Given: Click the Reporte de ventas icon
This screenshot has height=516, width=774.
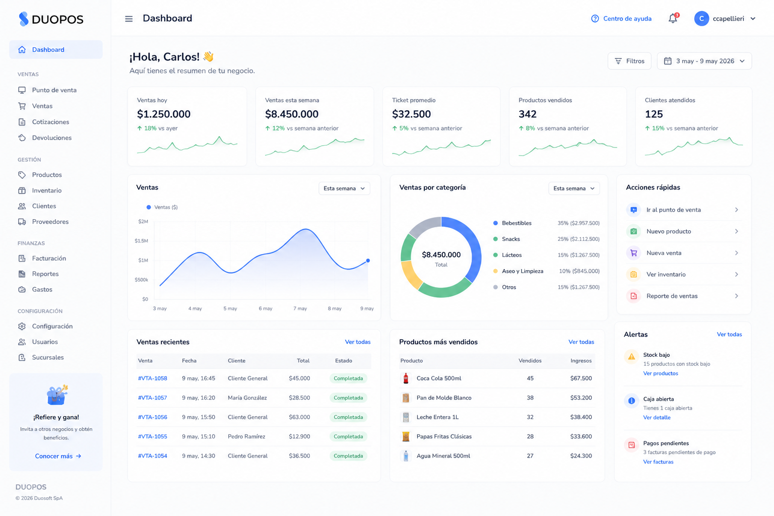Looking at the screenshot, I should 633,296.
